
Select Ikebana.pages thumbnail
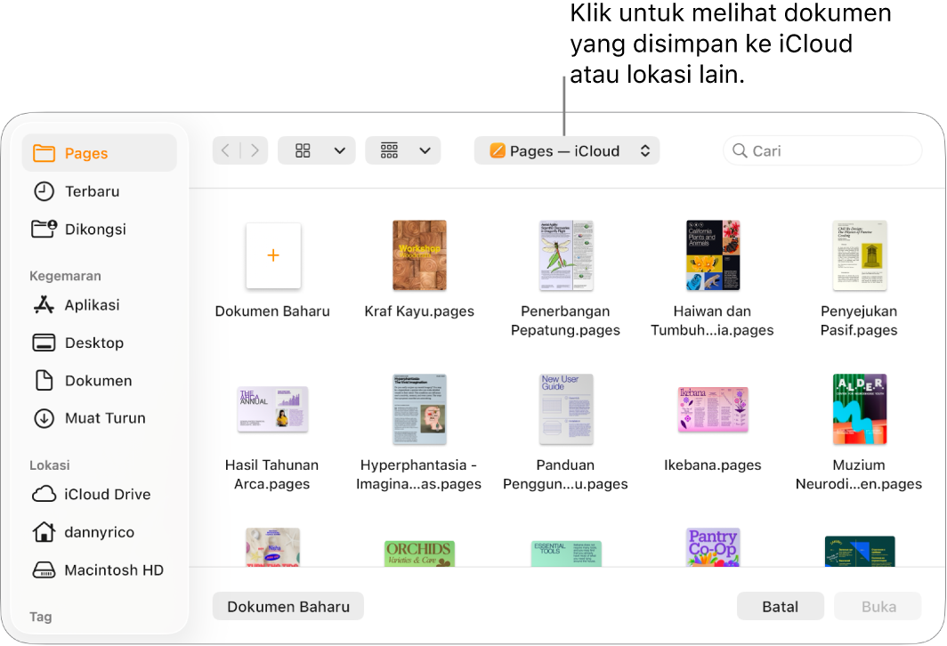click(x=713, y=409)
